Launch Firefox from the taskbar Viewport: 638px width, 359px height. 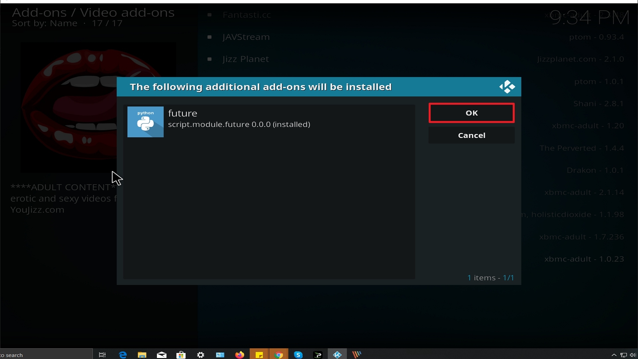(240, 355)
